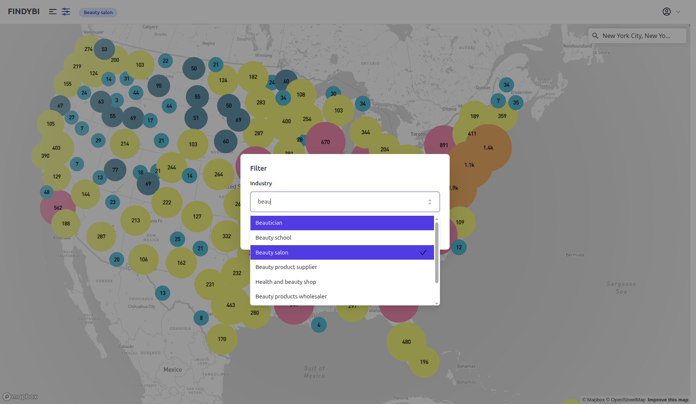Open the hamburger menu icon
Viewport: 696px width, 404px height.
click(53, 12)
